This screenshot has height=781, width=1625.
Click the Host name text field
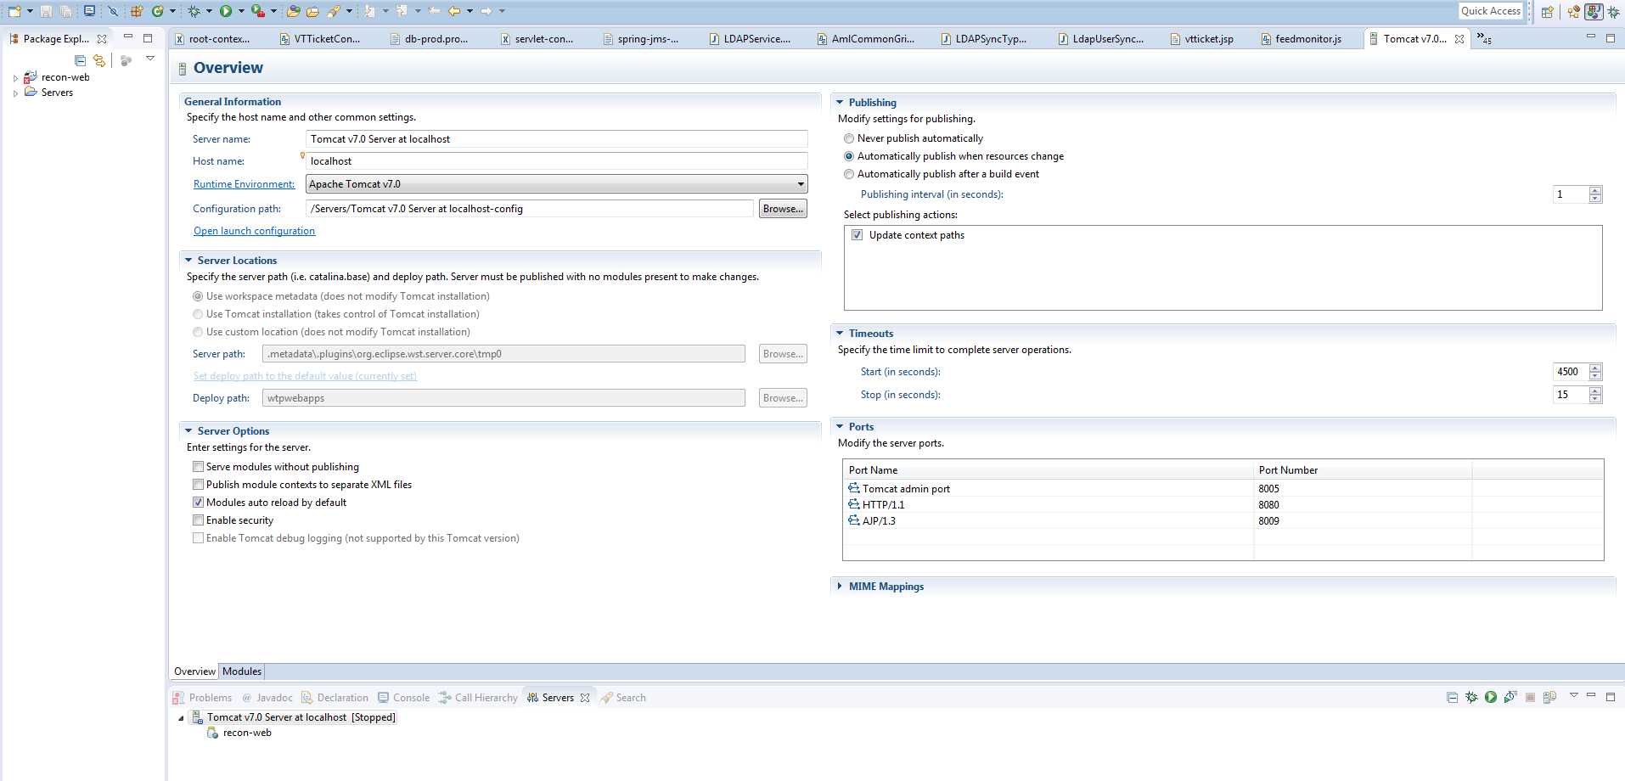(x=556, y=161)
